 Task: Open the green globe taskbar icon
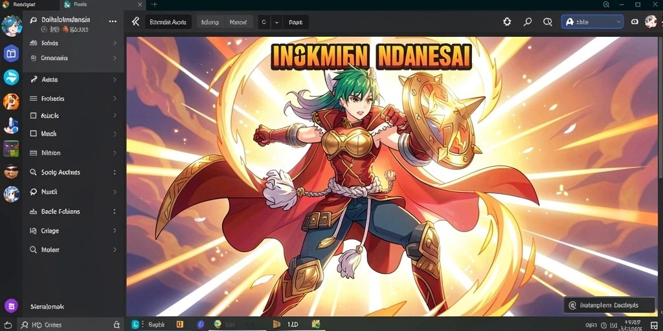(x=218, y=325)
